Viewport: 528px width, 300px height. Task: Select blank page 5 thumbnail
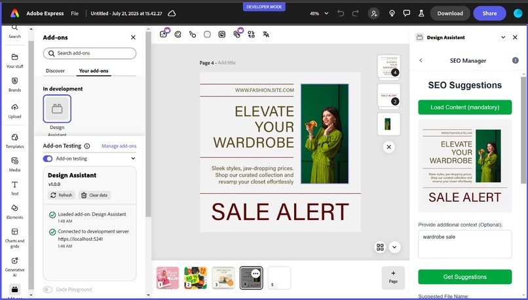point(279,278)
